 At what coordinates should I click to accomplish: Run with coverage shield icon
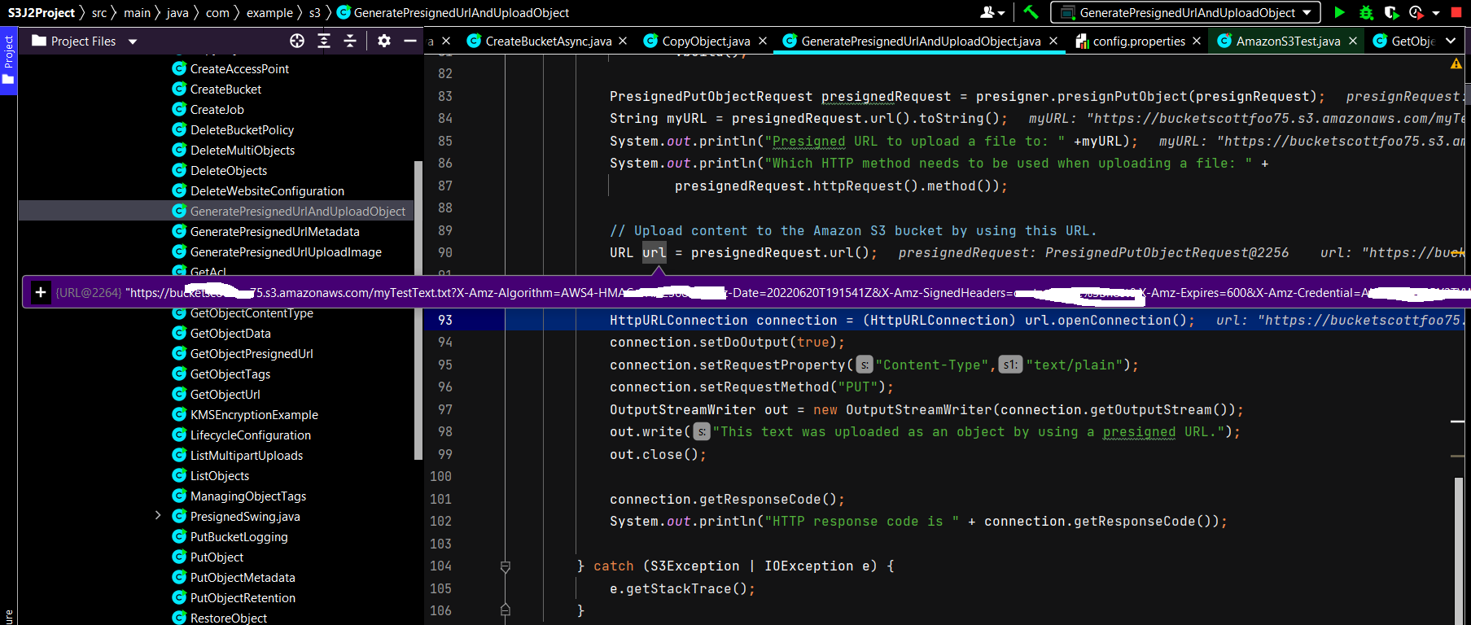[x=1391, y=12]
